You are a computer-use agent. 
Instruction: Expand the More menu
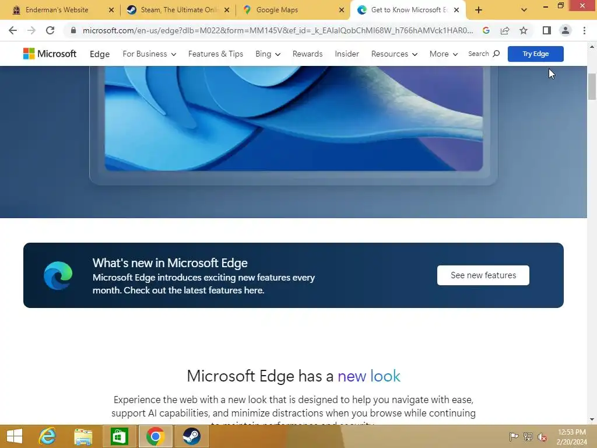coord(444,54)
